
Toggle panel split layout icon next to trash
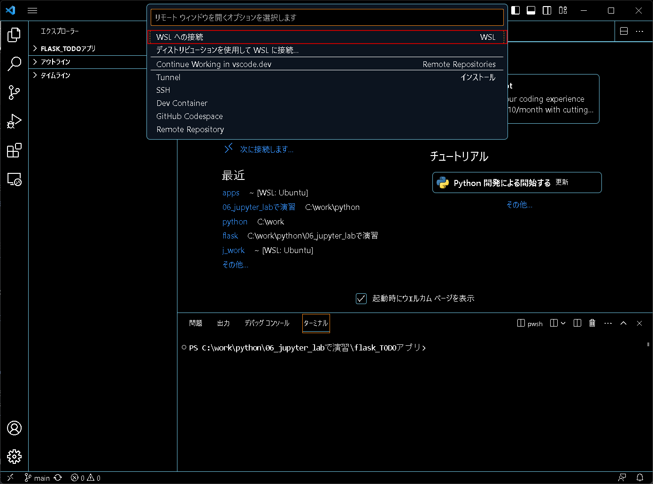[577, 323]
